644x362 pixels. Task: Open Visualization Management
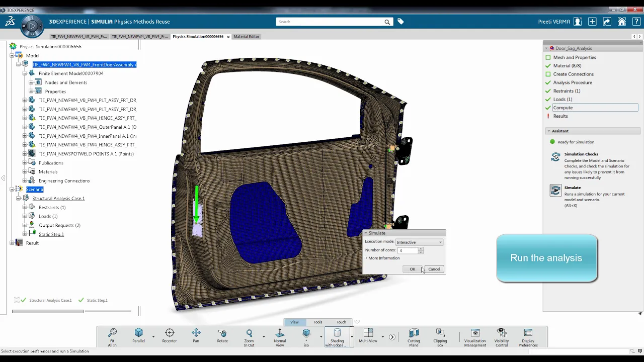[x=475, y=337]
